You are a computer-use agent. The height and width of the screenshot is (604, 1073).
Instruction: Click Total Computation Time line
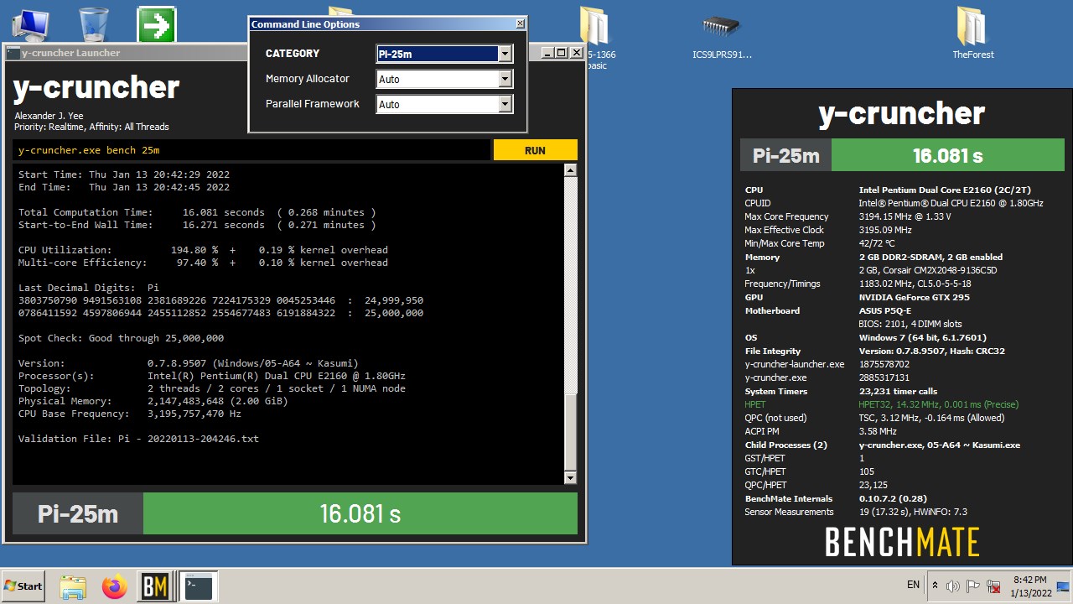click(x=197, y=212)
